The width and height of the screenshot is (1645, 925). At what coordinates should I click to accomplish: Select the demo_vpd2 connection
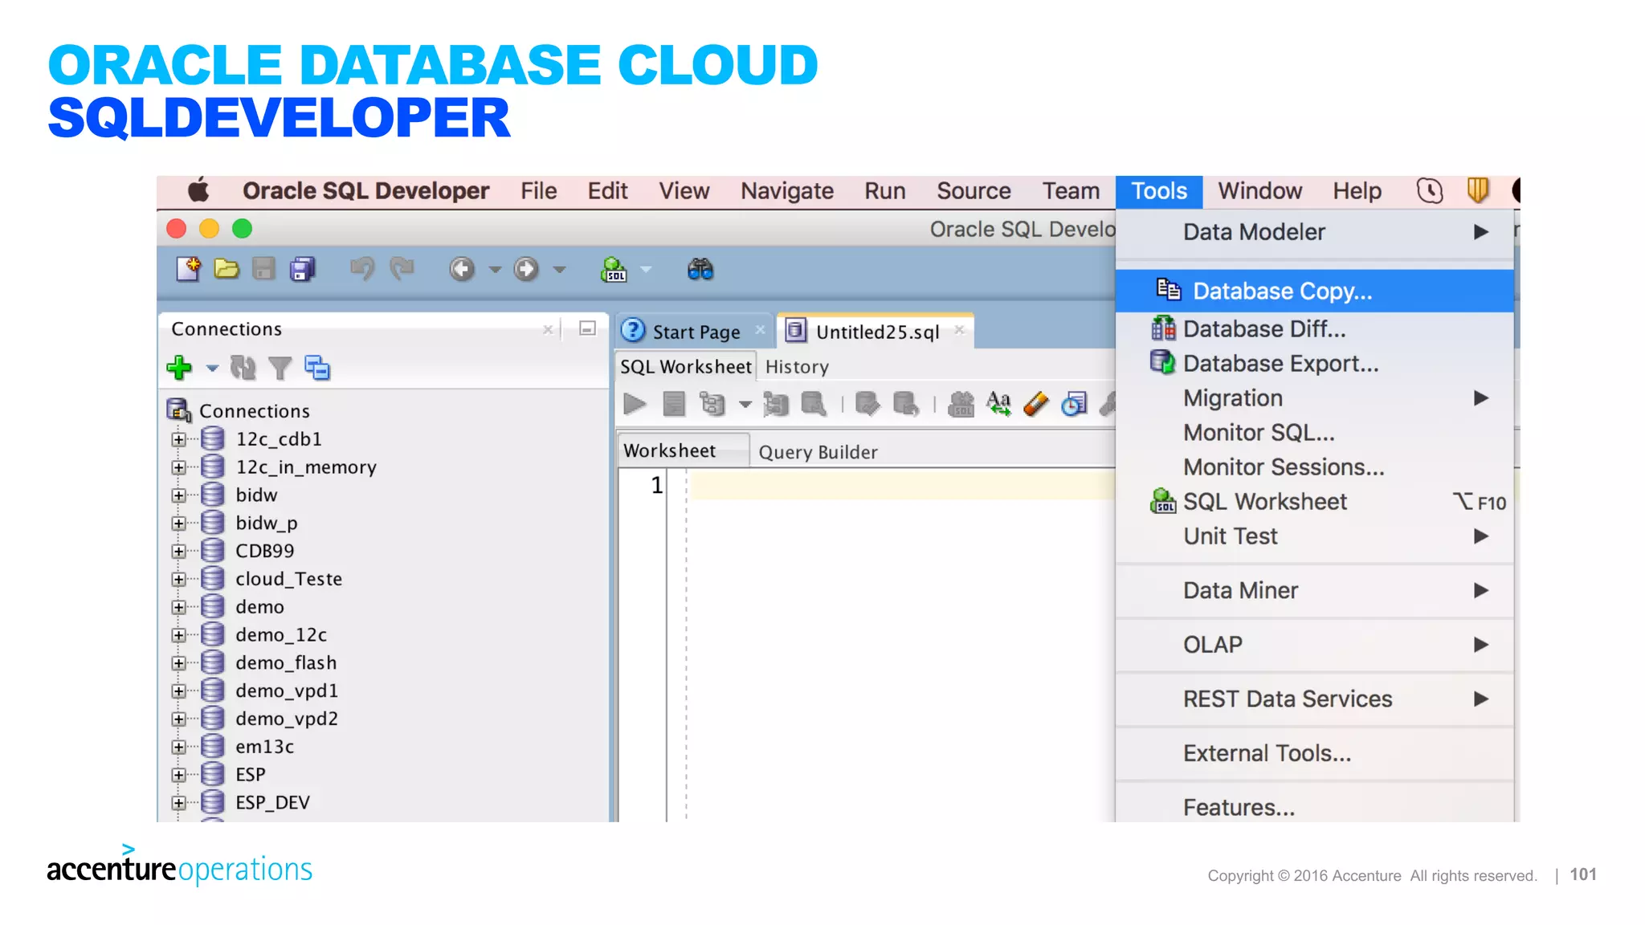click(x=286, y=719)
